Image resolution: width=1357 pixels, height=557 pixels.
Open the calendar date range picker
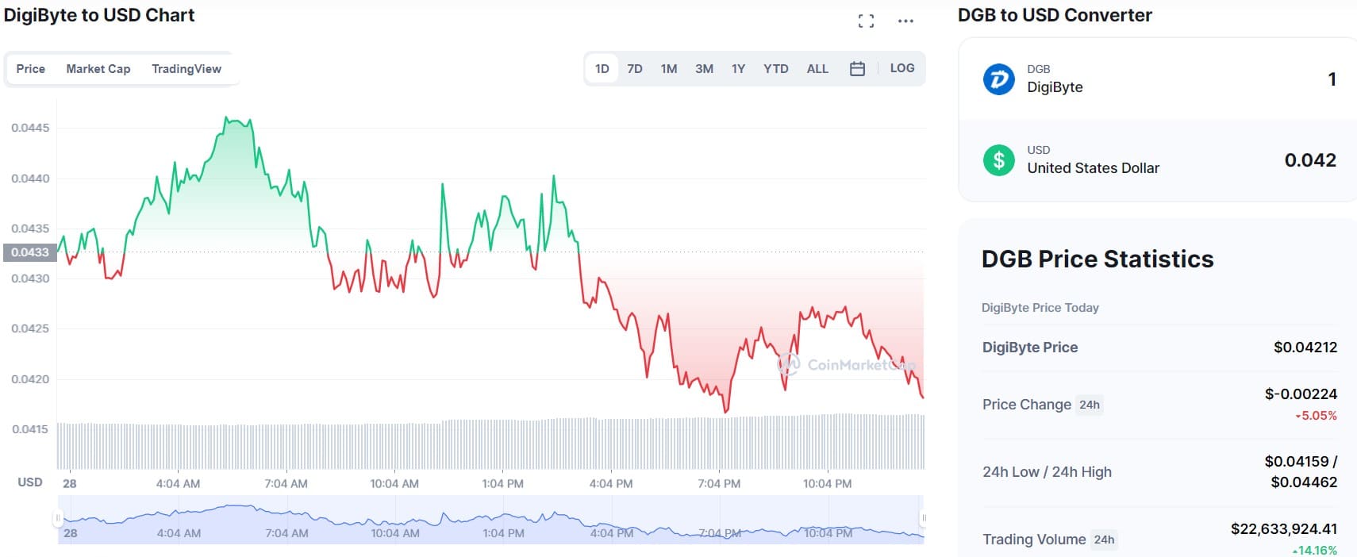tap(857, 69)
